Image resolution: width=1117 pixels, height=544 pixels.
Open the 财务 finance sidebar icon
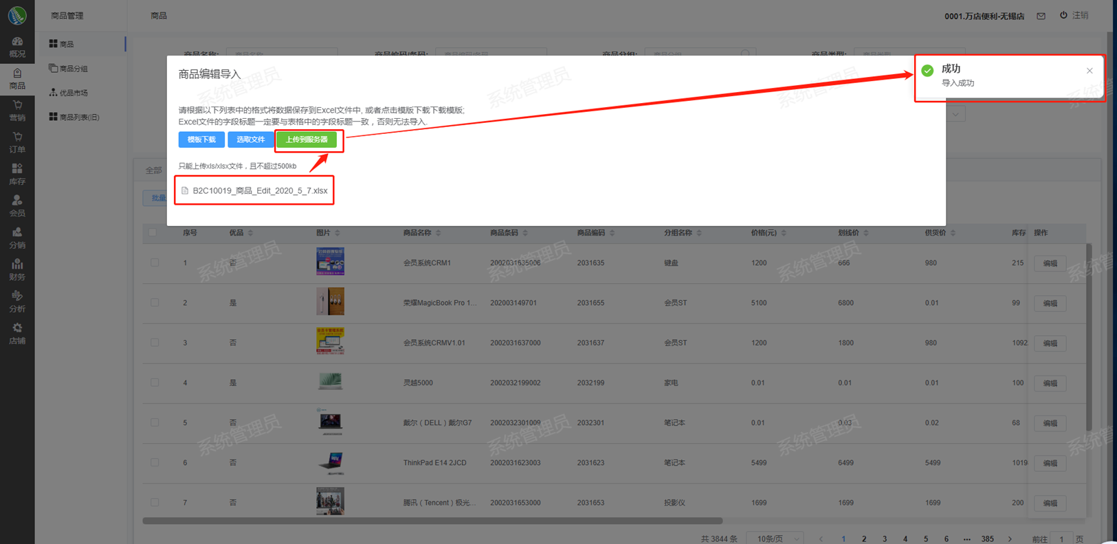tap(17, 271)
